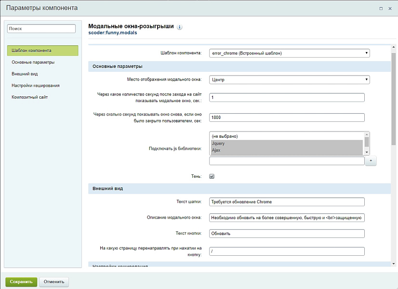Click the info icon beside component title
This screenshot has height=289, width=398.
coord(180,27)
